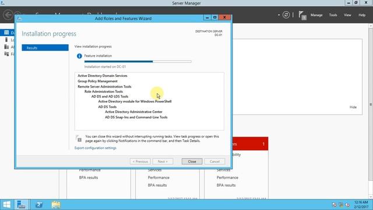The height and width of the screenshot is (210, 373).
Task: Click Services in middle tile
Action: (x=154, y=170)
